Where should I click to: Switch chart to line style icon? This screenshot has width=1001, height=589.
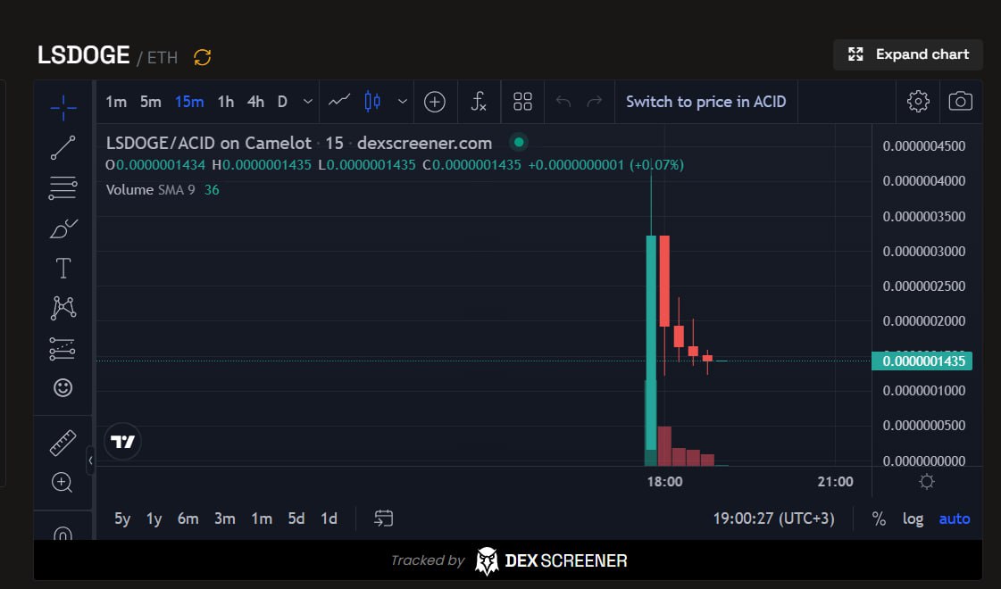[339, 101]
